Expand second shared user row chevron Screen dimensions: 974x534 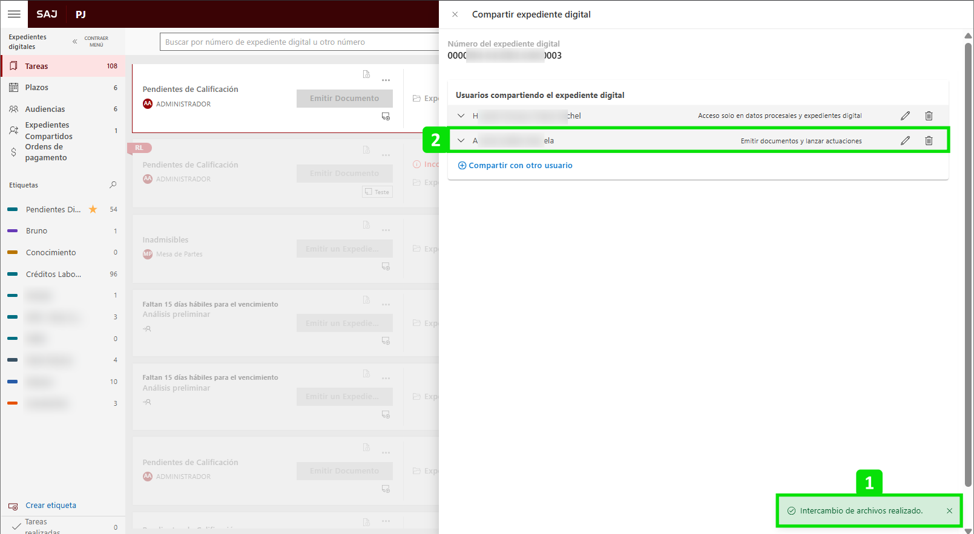(461, 141)
